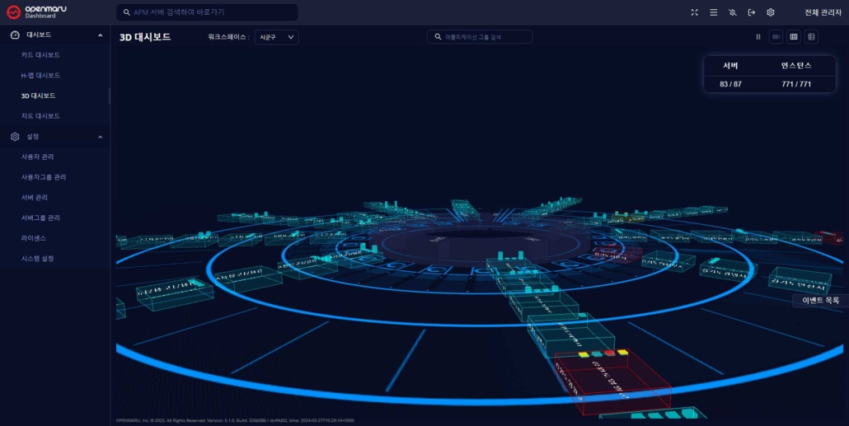The height and width of the screenshot is (426, 849).
Task: Enter fullscreen mode using the expand icon
Action: point(694,12)
